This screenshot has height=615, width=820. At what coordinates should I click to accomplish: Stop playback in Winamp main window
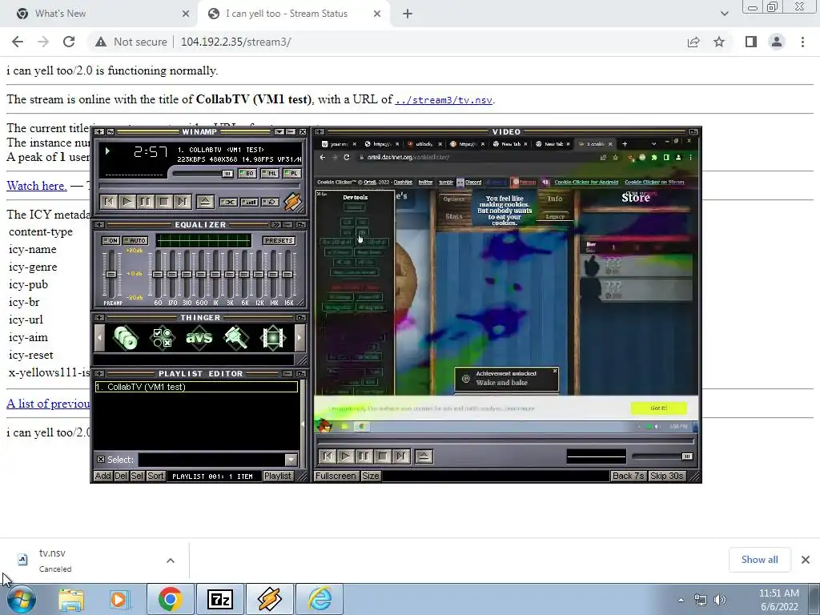point(163,202)
